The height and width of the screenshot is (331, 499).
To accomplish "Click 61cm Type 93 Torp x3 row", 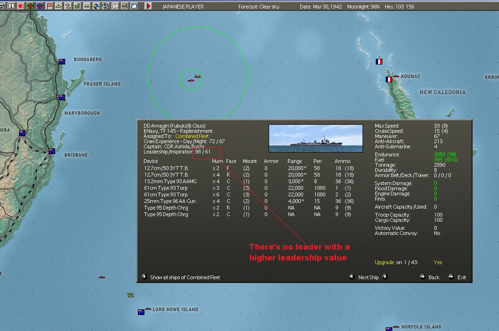I will (x=249, y=188).
